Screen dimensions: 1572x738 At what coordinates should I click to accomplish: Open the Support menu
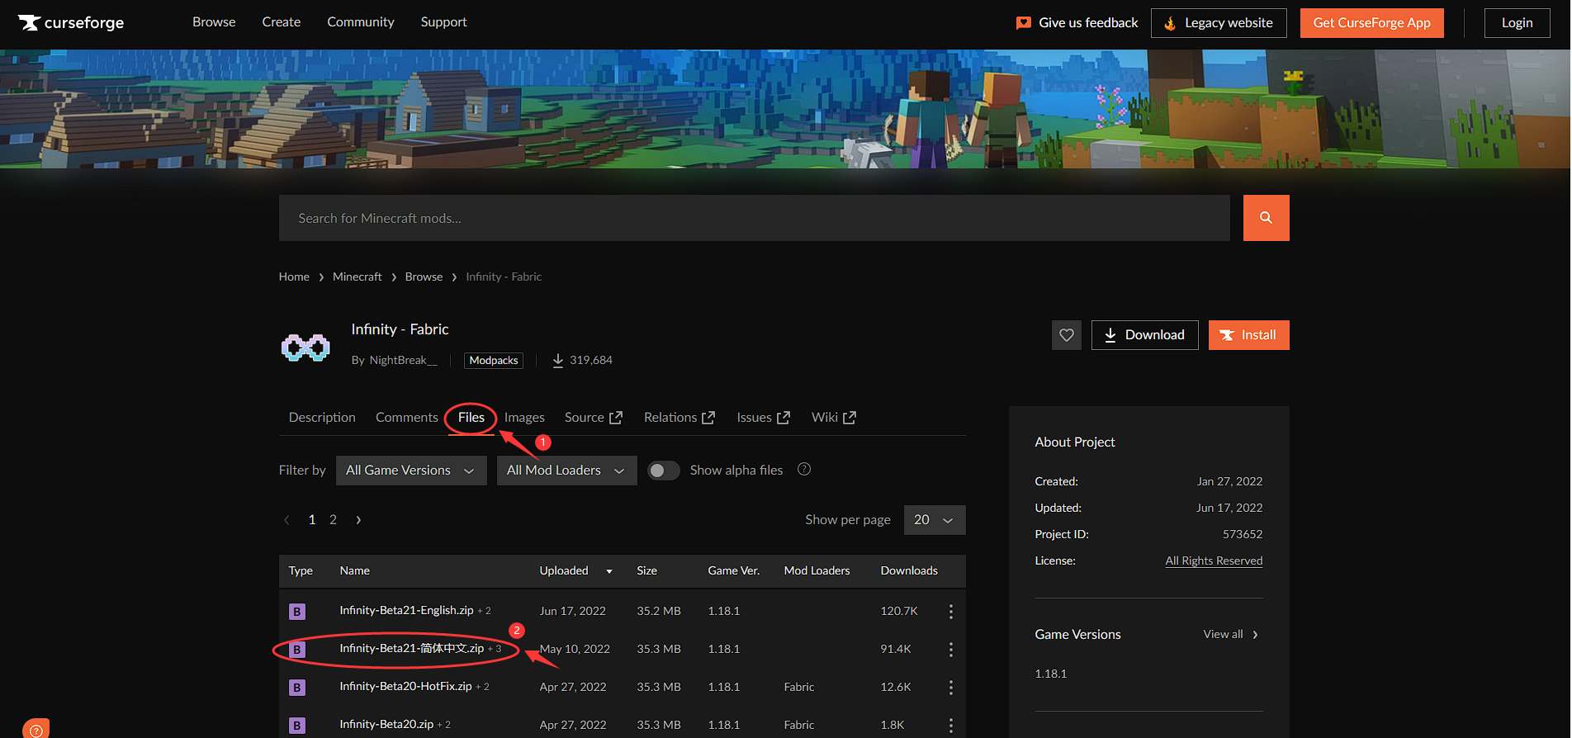tap(443, 22)
